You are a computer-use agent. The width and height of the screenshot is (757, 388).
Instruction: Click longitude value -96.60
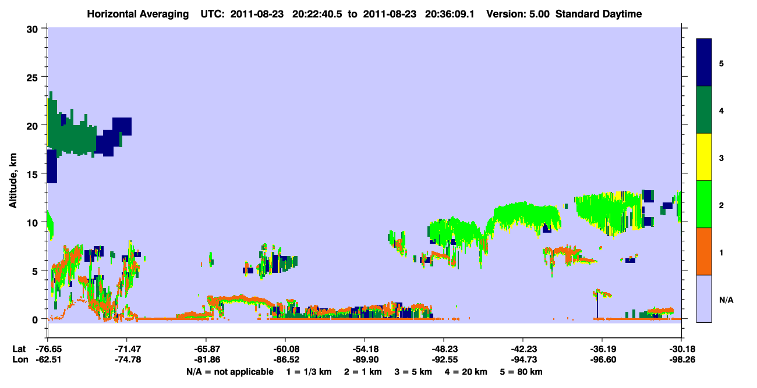(x=602, y=359)
